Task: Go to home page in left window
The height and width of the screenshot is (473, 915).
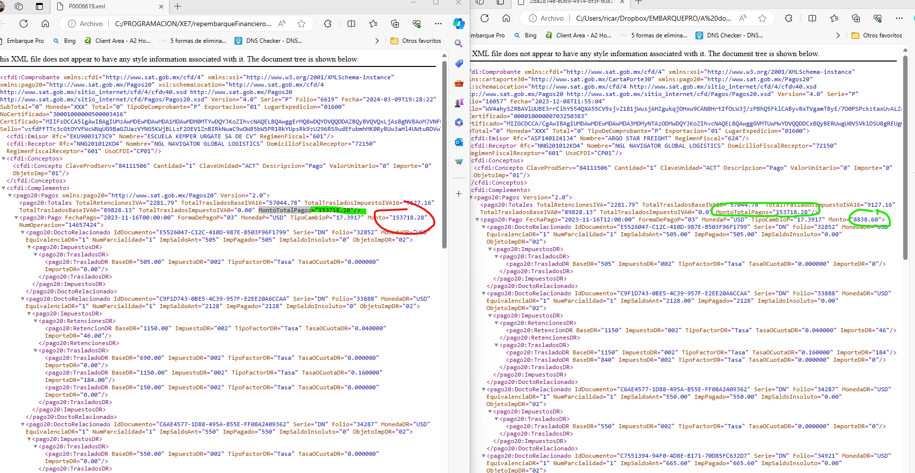Action: [45, 24]
